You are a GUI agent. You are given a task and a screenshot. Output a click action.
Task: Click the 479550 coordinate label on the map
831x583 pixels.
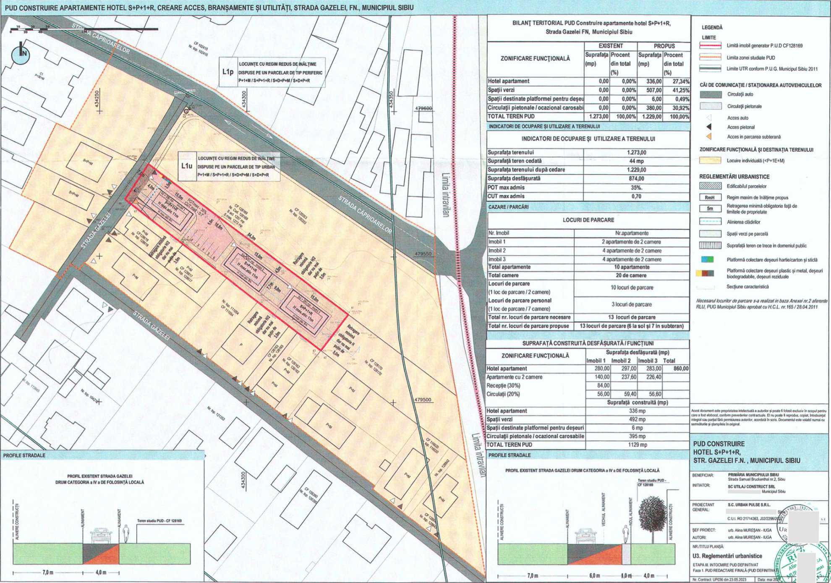423,254
